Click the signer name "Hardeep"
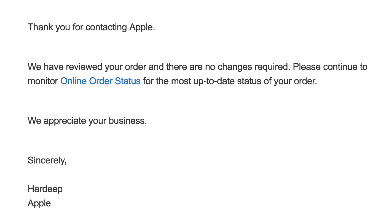The width and height of the screenshot is (381, 213). point(45,189)
